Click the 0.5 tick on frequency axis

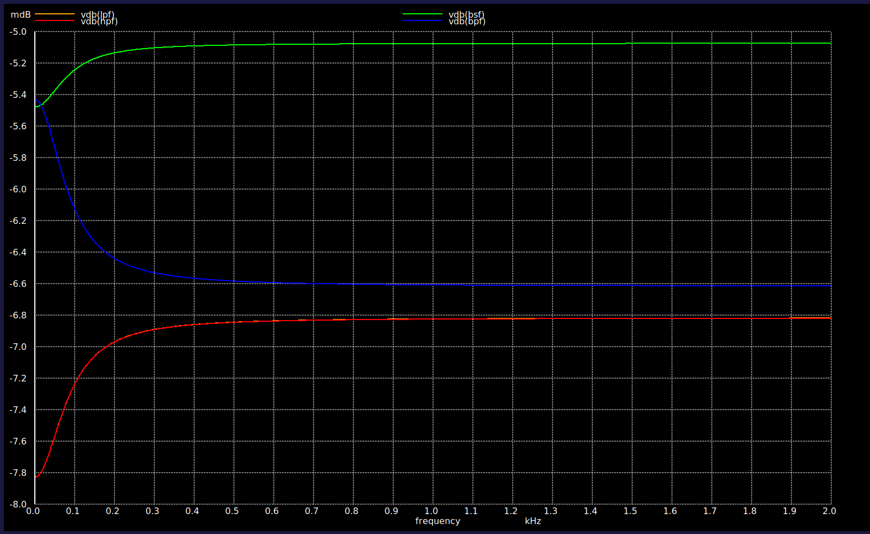tap(232, 511)
